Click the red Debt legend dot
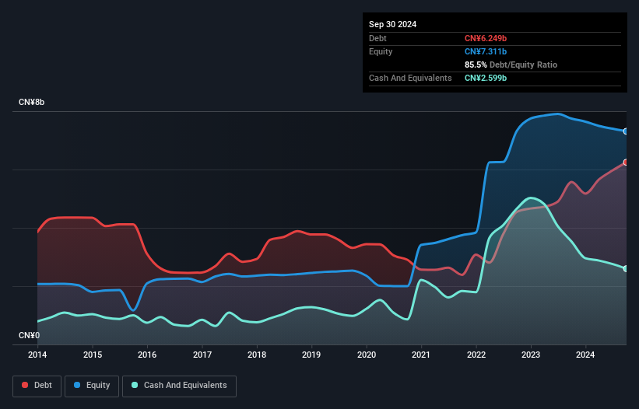This screenshot has height=409, width=639. [25, 385]
